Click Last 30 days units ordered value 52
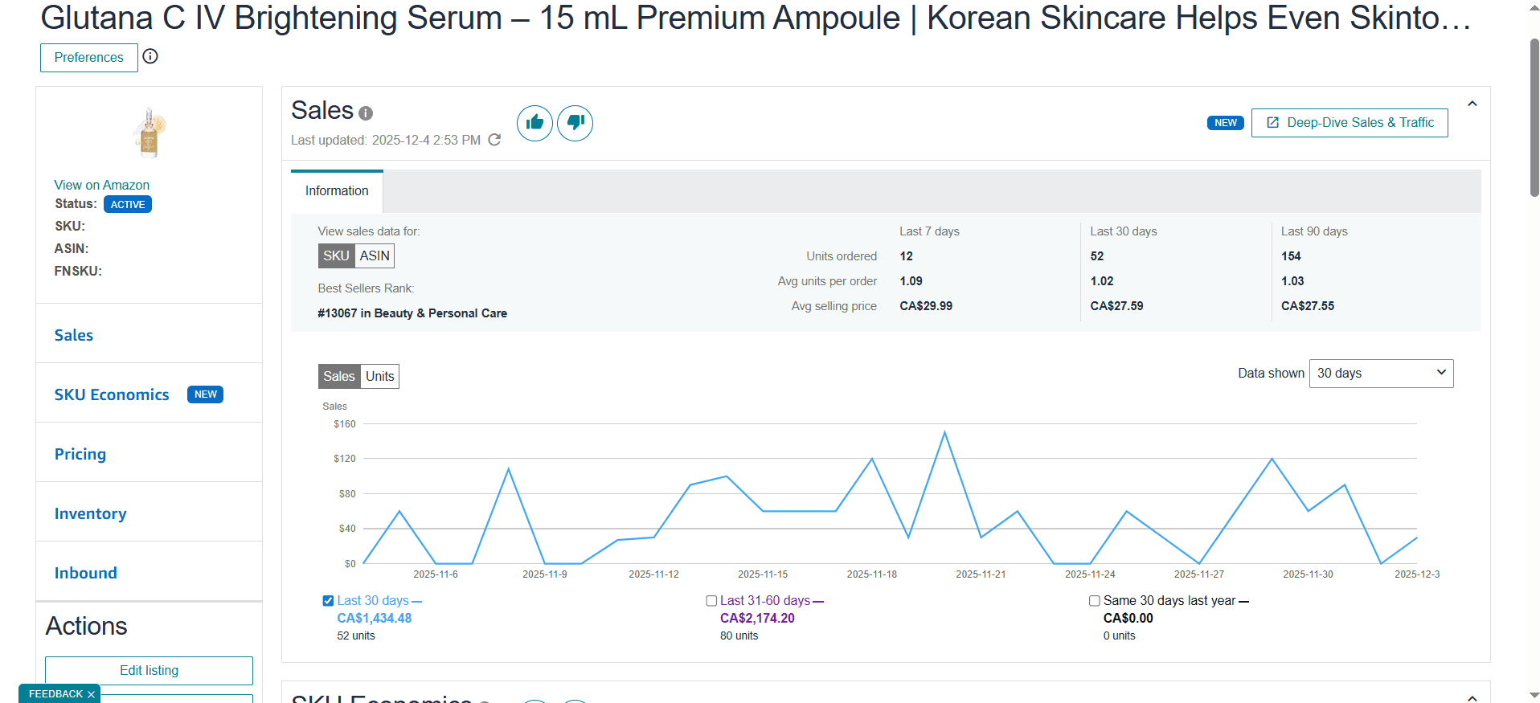 coord(1097,256)
